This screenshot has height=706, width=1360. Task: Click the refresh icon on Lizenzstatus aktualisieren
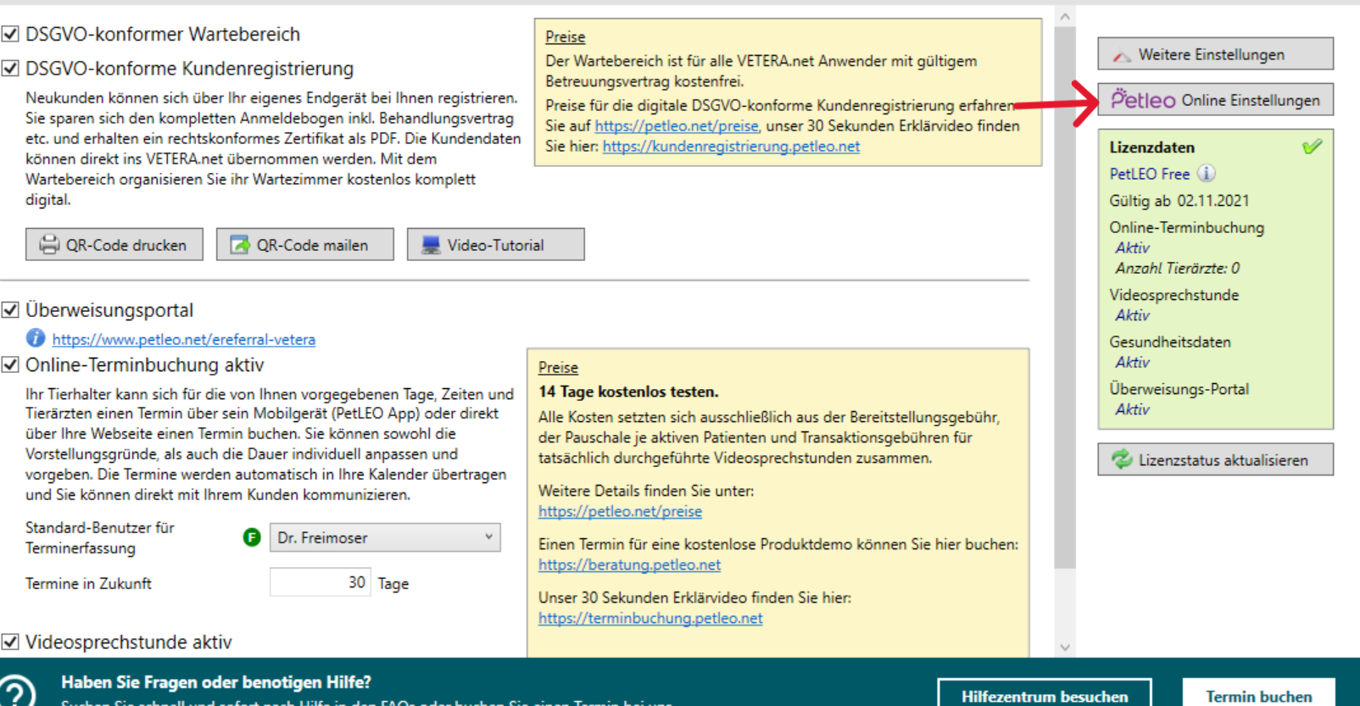[x=1122, y=459]
